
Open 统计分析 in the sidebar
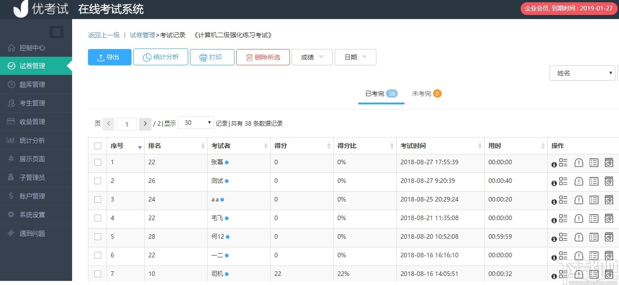click(36, 140)
